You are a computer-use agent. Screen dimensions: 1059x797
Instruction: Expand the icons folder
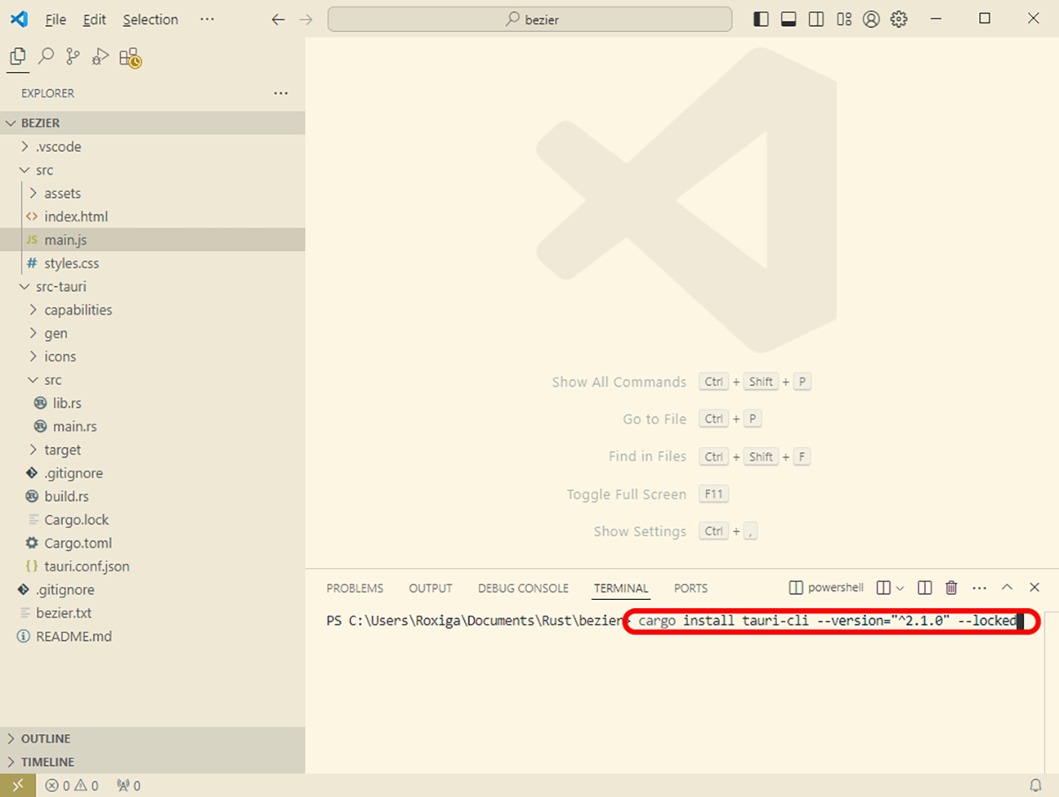(x=153, y=357)
